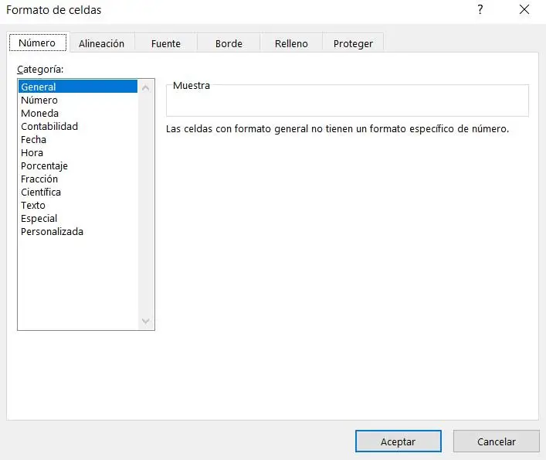
Task: Close the Formato de celdas dialog
Action: [x=524, y=9]
